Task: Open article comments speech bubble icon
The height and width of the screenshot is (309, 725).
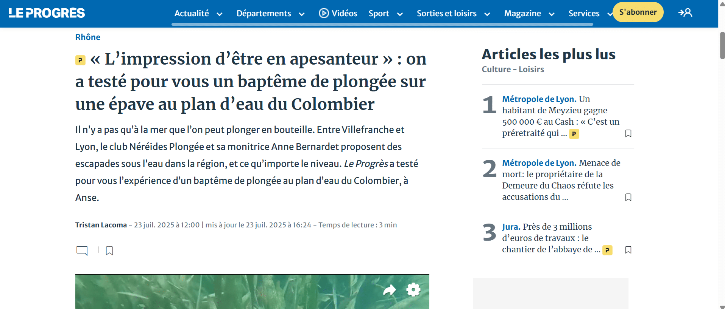Action: [82, 250]
